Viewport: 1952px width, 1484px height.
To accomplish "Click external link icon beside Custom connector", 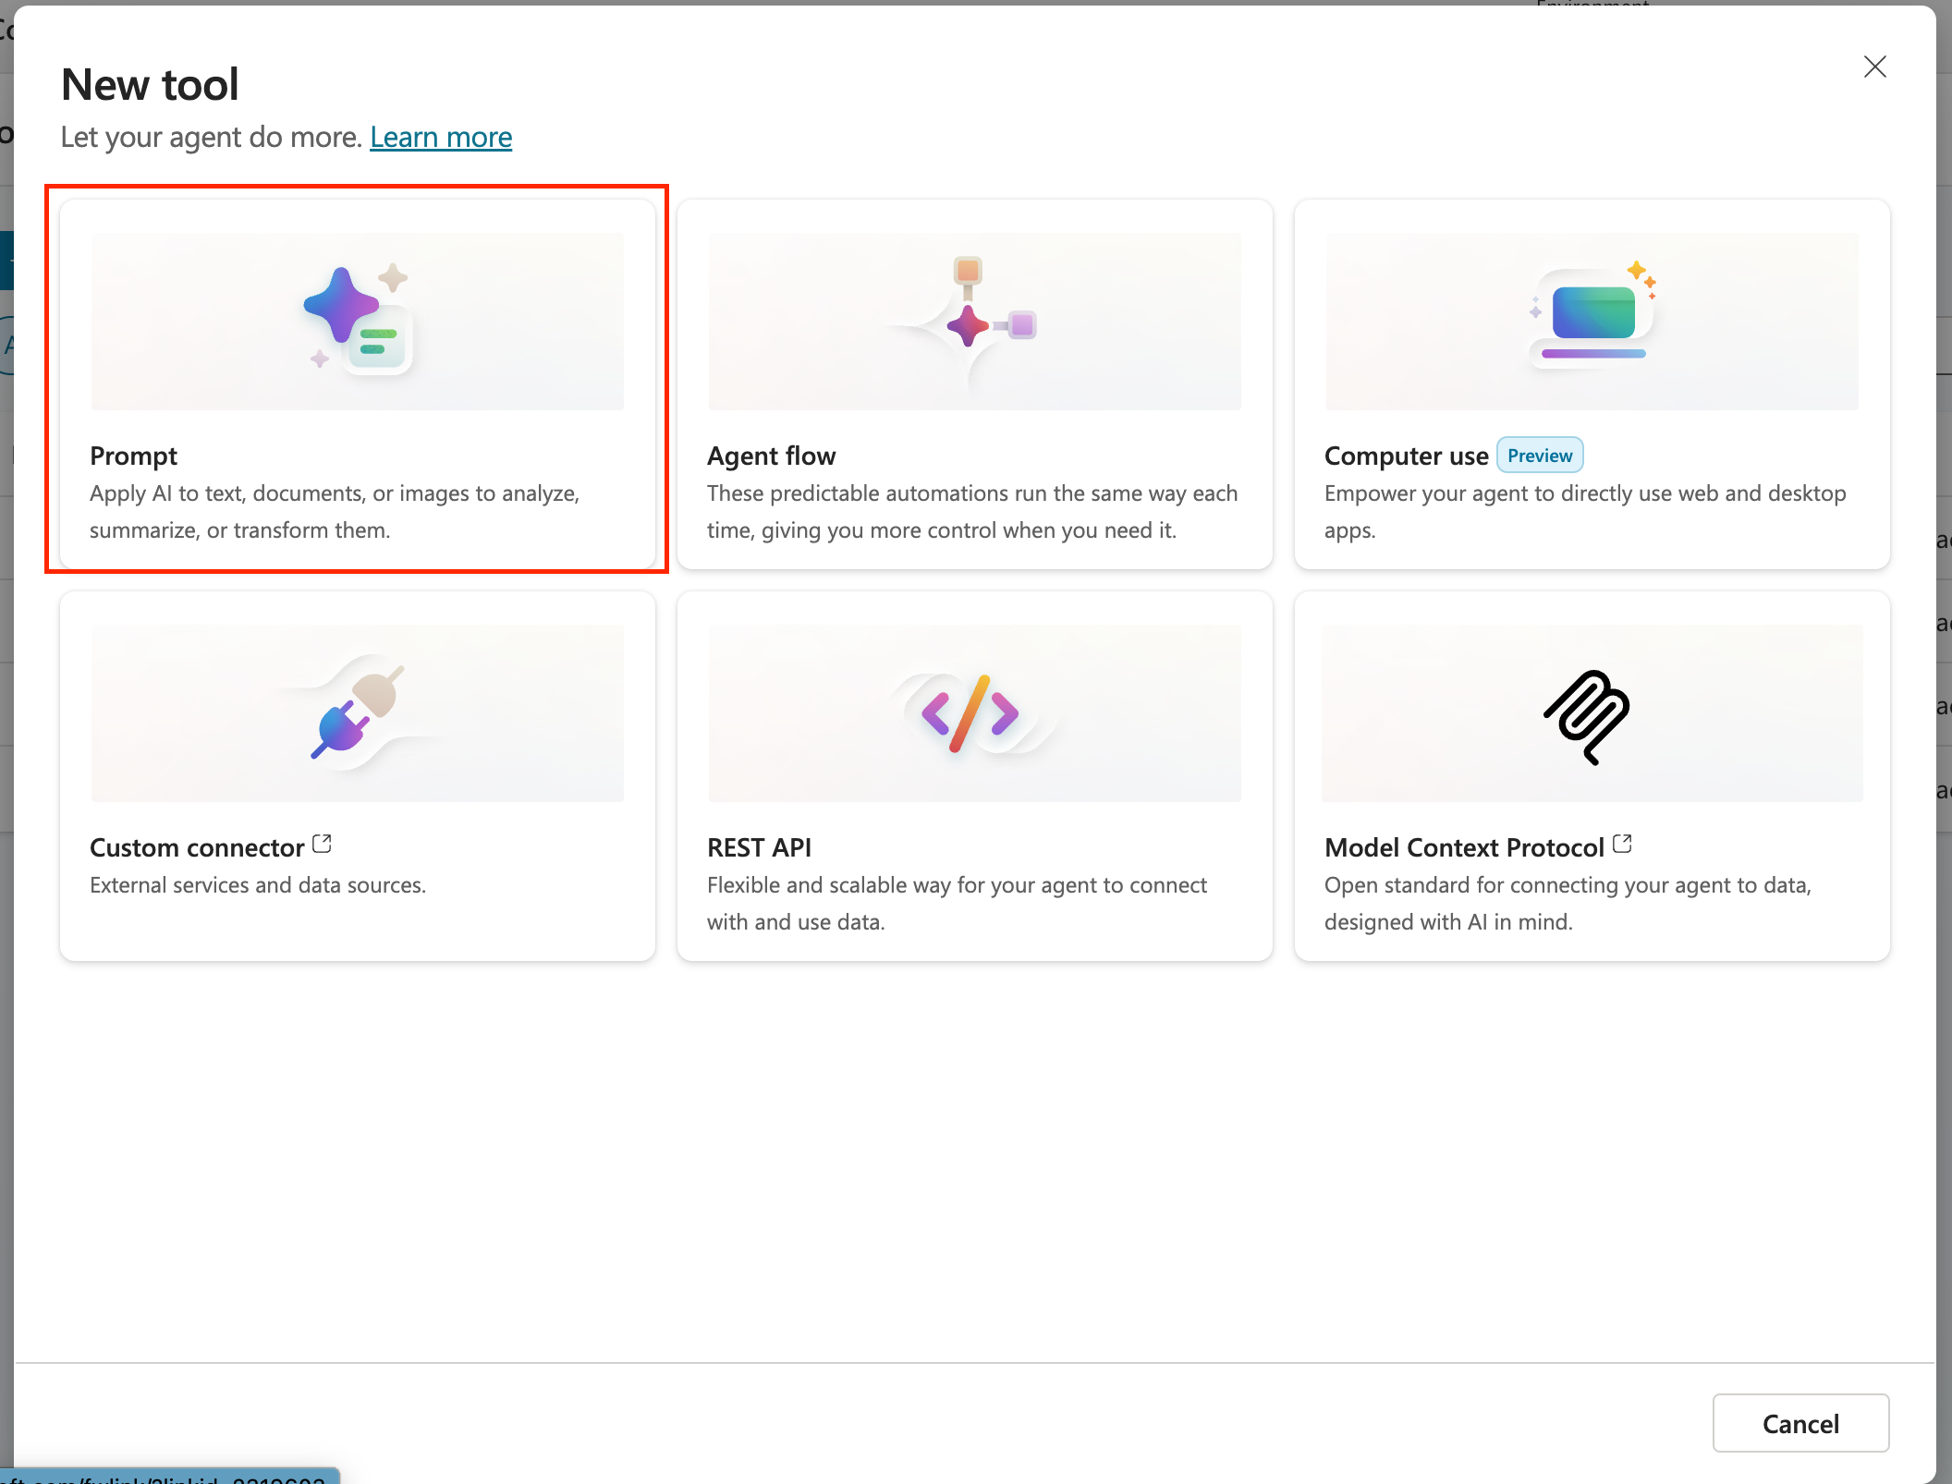I will tap(322, 844).
